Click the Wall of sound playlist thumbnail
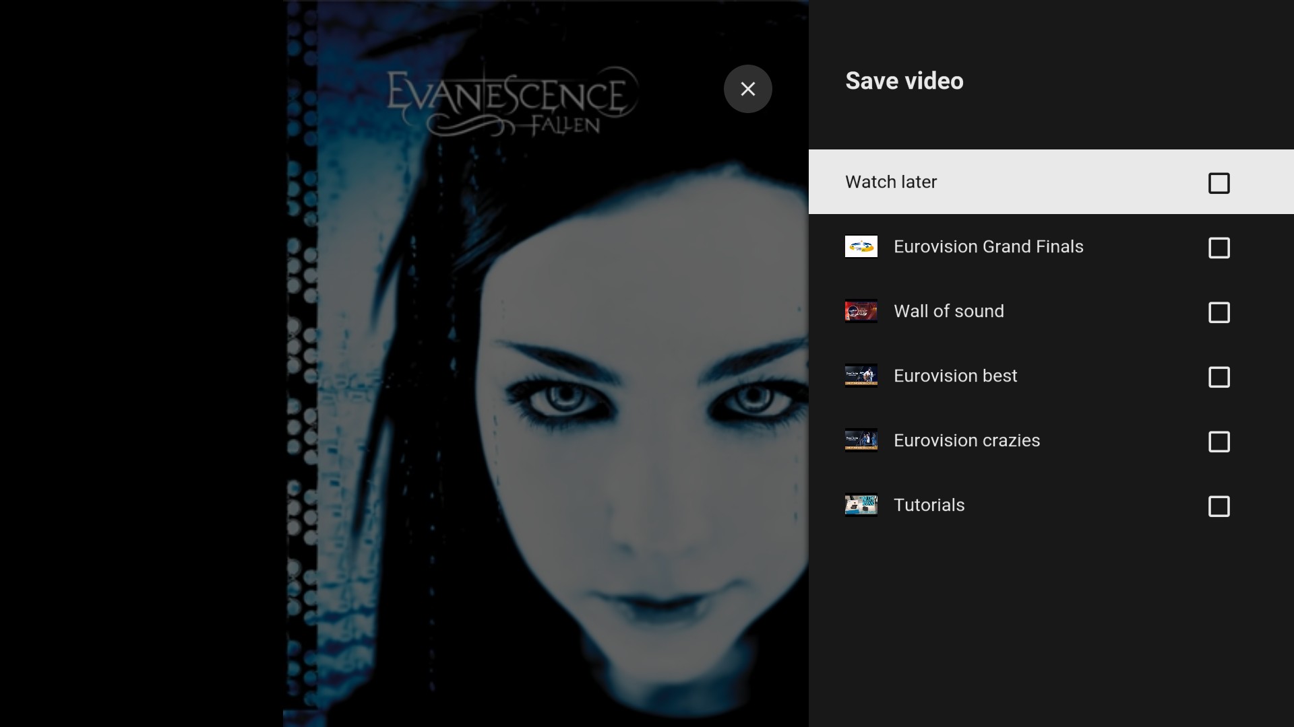 861,311
